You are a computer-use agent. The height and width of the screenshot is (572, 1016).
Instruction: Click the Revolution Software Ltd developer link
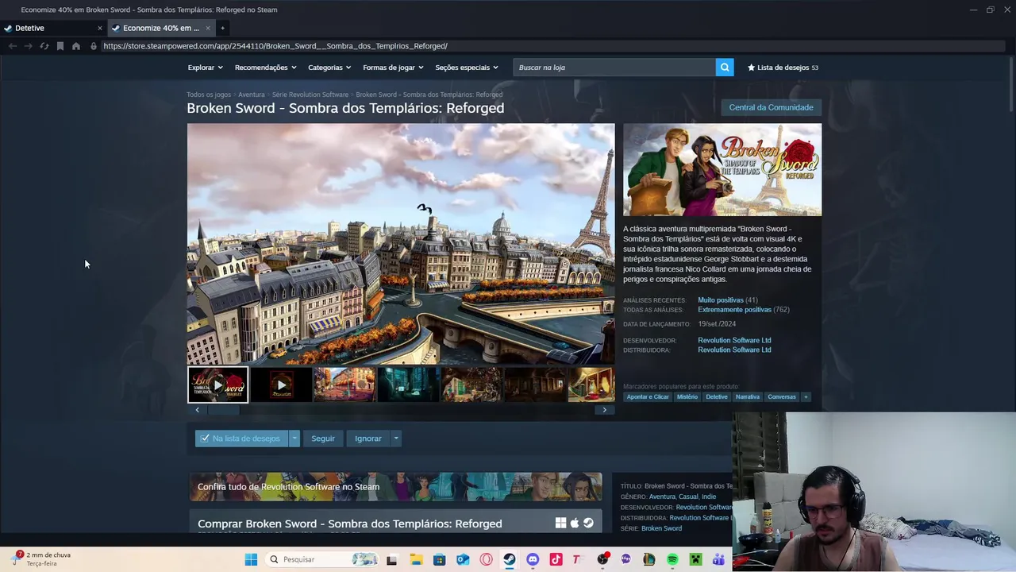(x=734, y=341)
